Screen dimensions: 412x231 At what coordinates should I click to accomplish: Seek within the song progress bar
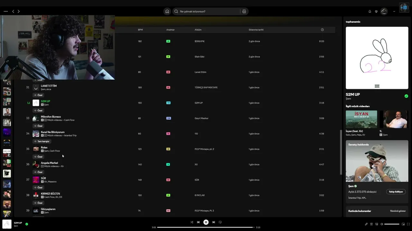click(x=206, y=227)
